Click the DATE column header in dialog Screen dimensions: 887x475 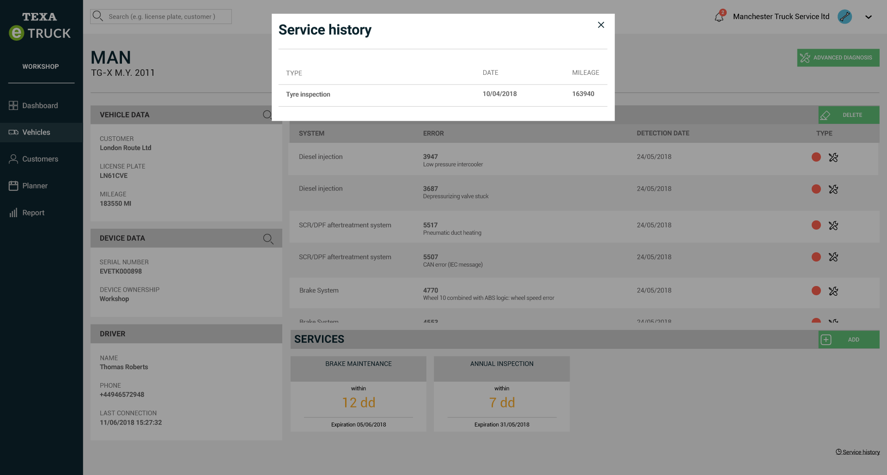(x=491, y=73)
